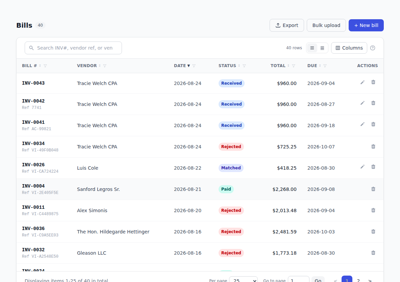
Task: Select vendor Gleason LLC
Action: coord(92,253)
